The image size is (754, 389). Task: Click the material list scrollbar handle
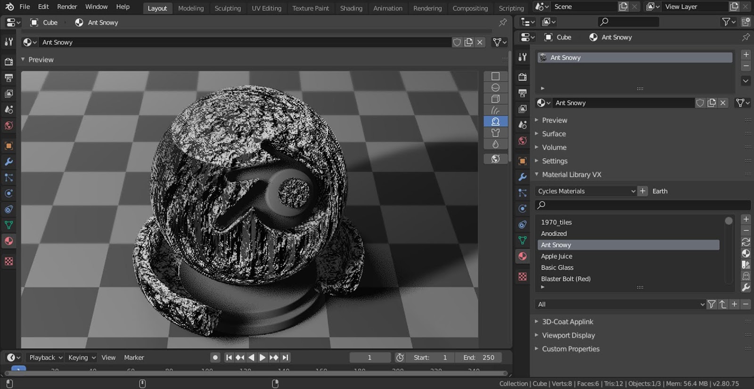(x=729, y=221)
